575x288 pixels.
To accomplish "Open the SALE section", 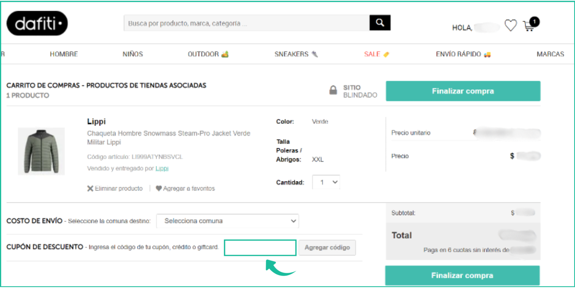I will tap(376, 54).
